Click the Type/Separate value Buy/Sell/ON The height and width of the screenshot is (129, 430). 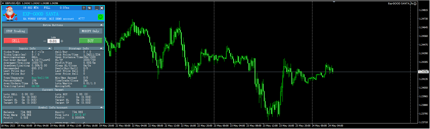pyautogui.click(x=40, y=78)
